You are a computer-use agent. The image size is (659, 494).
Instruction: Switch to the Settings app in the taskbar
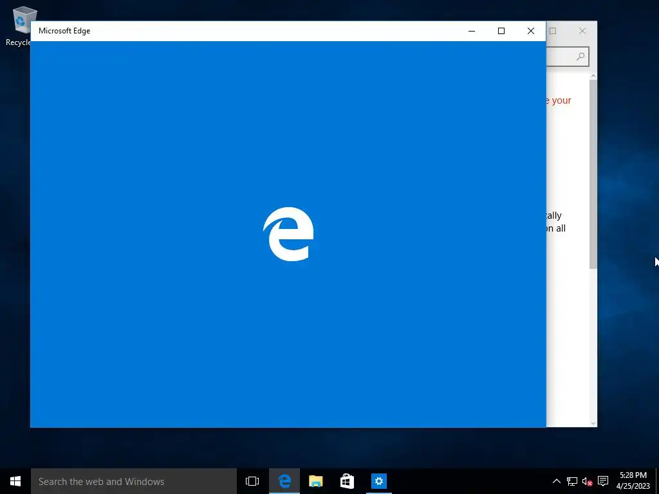(x=378, y=481)
